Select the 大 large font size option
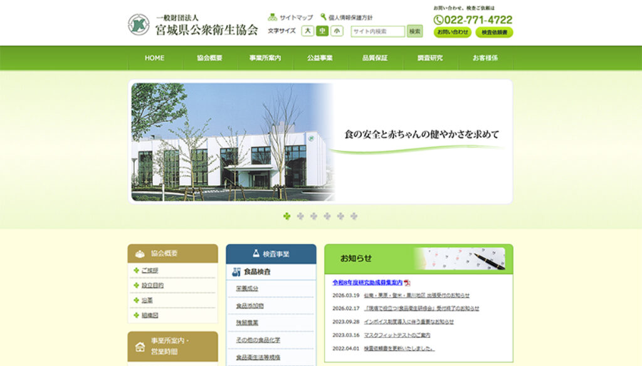This screenshot has width=642, height=366. click(x=307, y=30)
